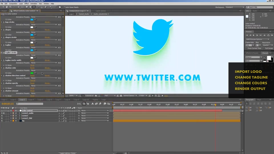Hide the bg layer
Viewport: 274px width, 154px height.
2,121
